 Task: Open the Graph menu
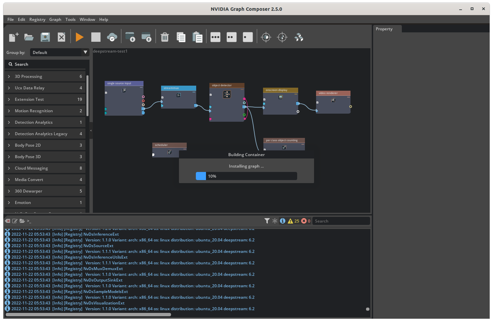pyautogui.click(x=55, y=20)
